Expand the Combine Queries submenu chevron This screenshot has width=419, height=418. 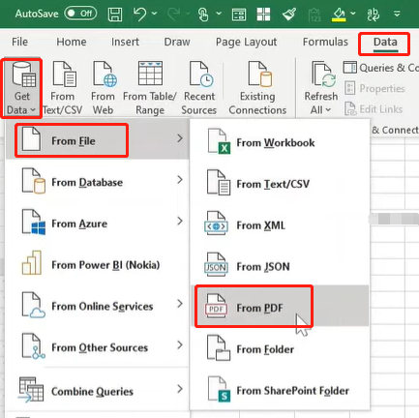coord(180,389)
